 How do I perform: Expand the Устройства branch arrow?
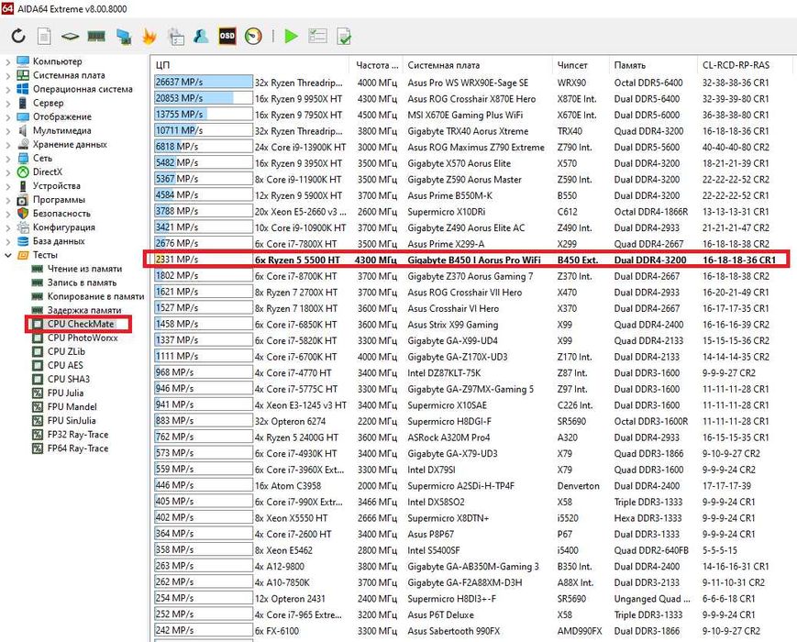(x=7, y=186)
